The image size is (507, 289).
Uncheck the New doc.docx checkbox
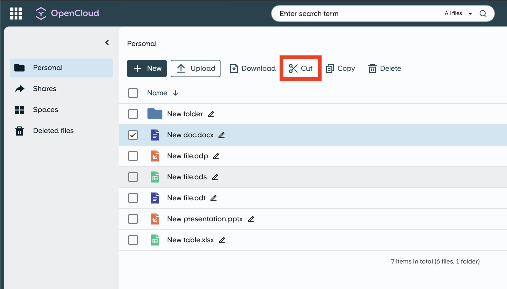pyautogui.click(x=133, y=135)
